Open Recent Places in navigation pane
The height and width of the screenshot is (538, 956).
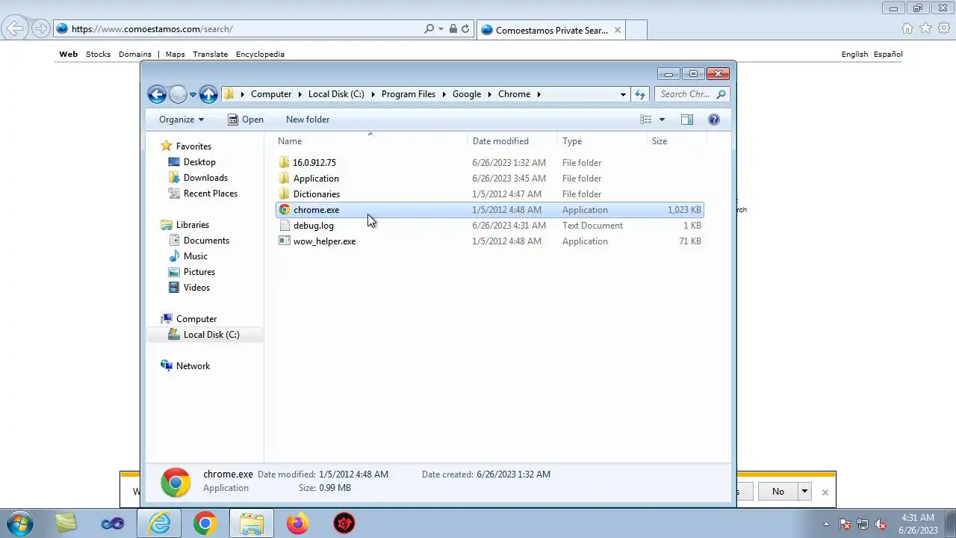click(211, 194)
